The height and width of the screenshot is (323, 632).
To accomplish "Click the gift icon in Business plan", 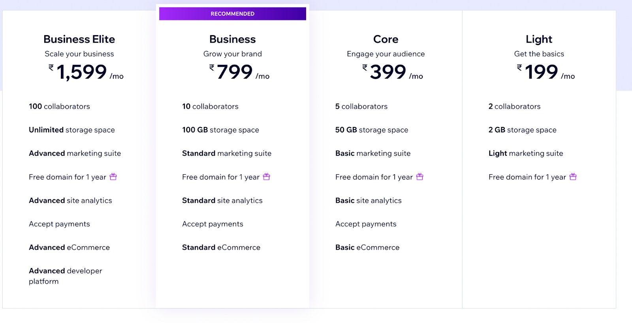I will coord(267,177).
